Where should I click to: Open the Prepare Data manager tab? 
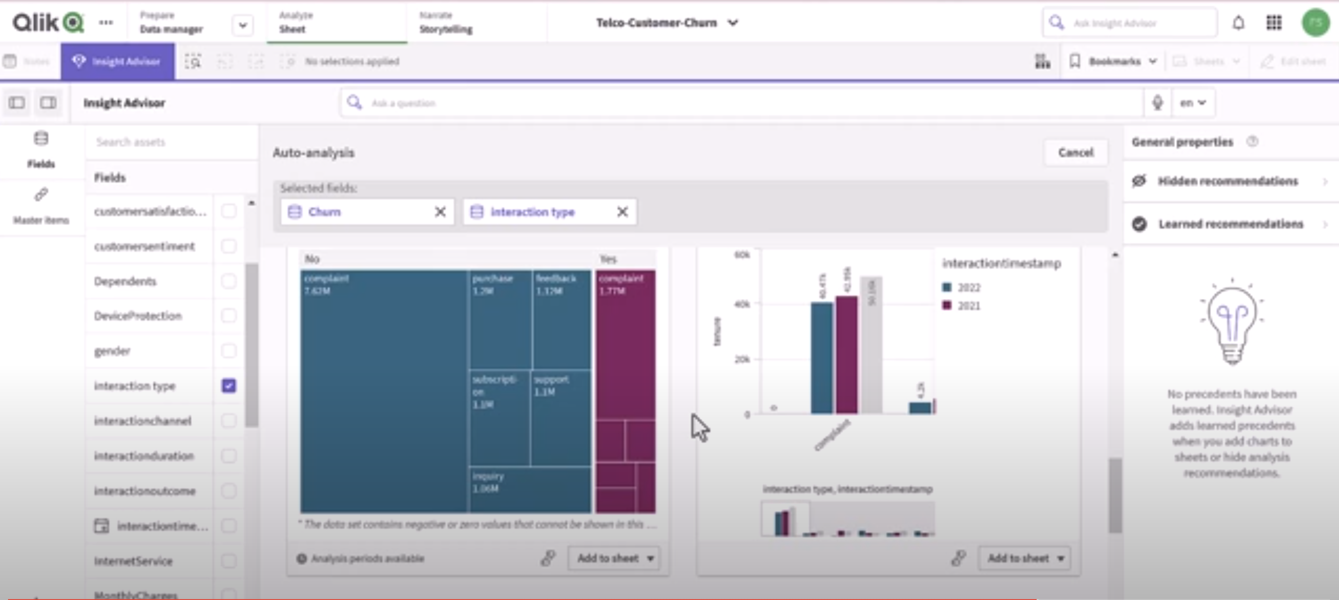click(x=171, y=22)
